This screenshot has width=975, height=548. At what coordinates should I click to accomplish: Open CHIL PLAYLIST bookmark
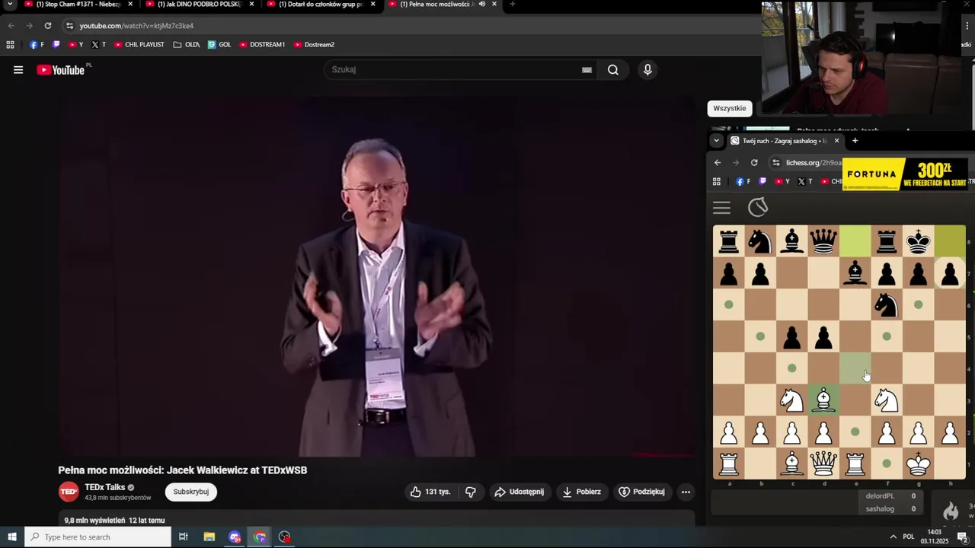click(x=139, y=45)
